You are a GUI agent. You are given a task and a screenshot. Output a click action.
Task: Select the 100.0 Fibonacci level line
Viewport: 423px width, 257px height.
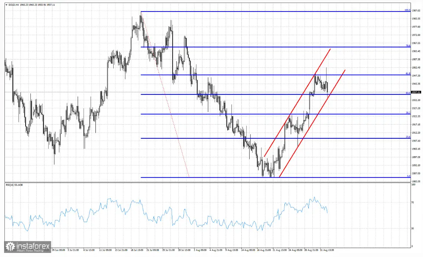click(x=260, y=12)
